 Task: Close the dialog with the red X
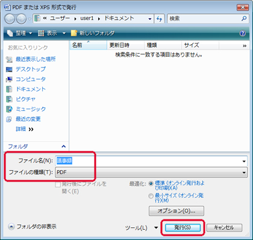click(243, 7)
